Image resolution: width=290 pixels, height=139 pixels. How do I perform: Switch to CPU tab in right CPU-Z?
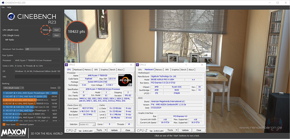140,69
